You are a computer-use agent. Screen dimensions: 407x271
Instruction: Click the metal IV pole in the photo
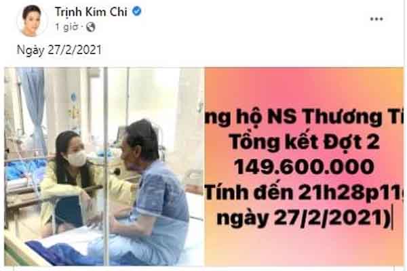(106, 166)
